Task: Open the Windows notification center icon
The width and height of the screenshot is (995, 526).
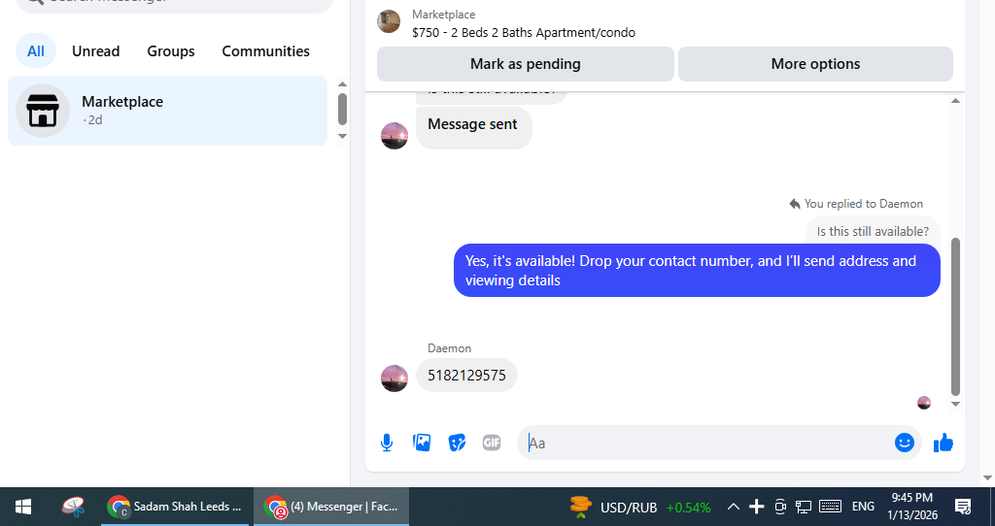Action: click(x=963, y=507)
